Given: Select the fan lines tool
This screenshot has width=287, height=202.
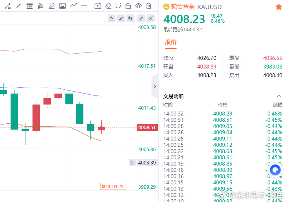Looking at the screenshot, I should click(41, 6).
